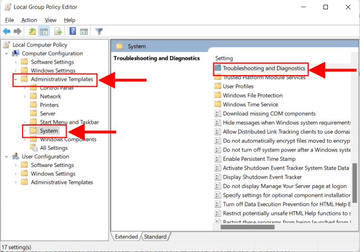Click the User Profiles folder icon
360x252 pixels.
(x=218, y=86)
